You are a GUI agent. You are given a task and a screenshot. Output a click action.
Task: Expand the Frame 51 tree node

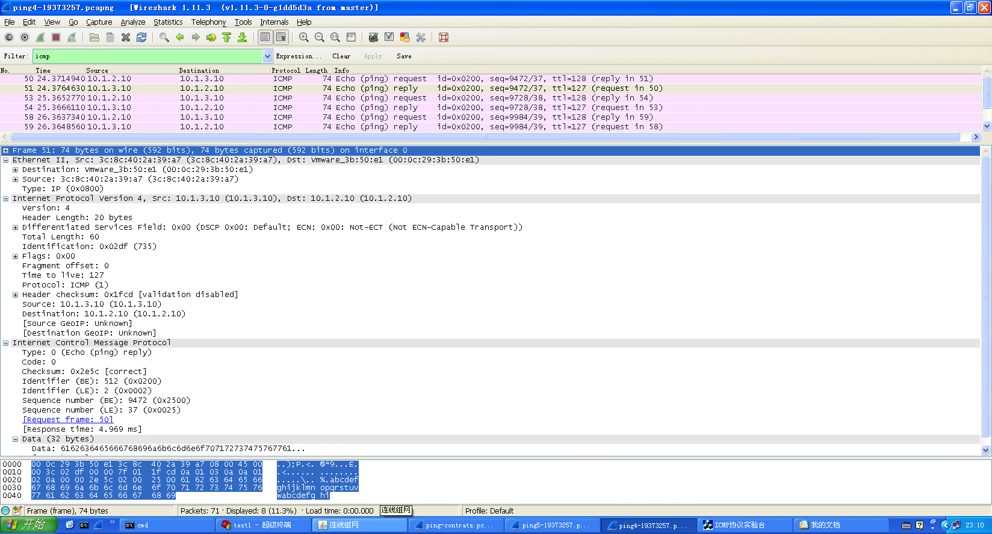pyautogui.click(x=5, y=150)
